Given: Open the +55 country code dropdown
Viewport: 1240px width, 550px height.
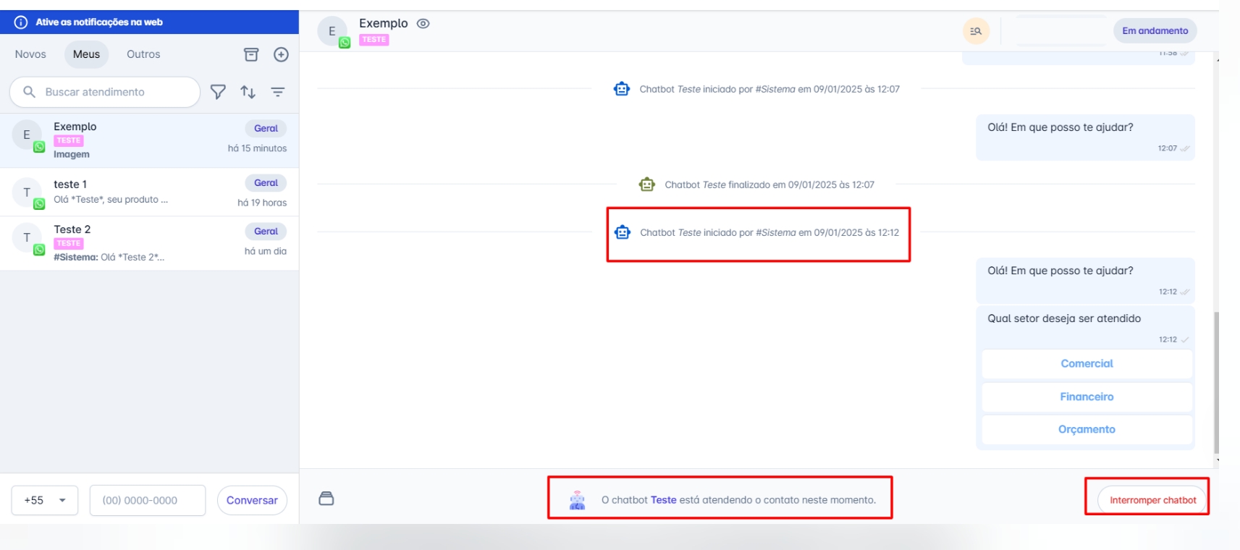Looking at the screenshot, I should click(x=45, y=500).
